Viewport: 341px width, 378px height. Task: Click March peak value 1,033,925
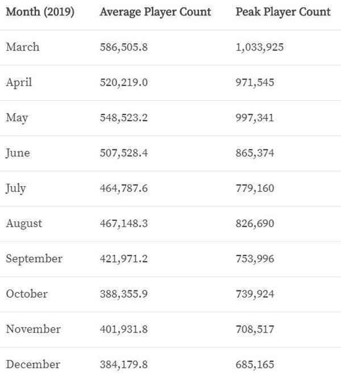coord(259,47)
